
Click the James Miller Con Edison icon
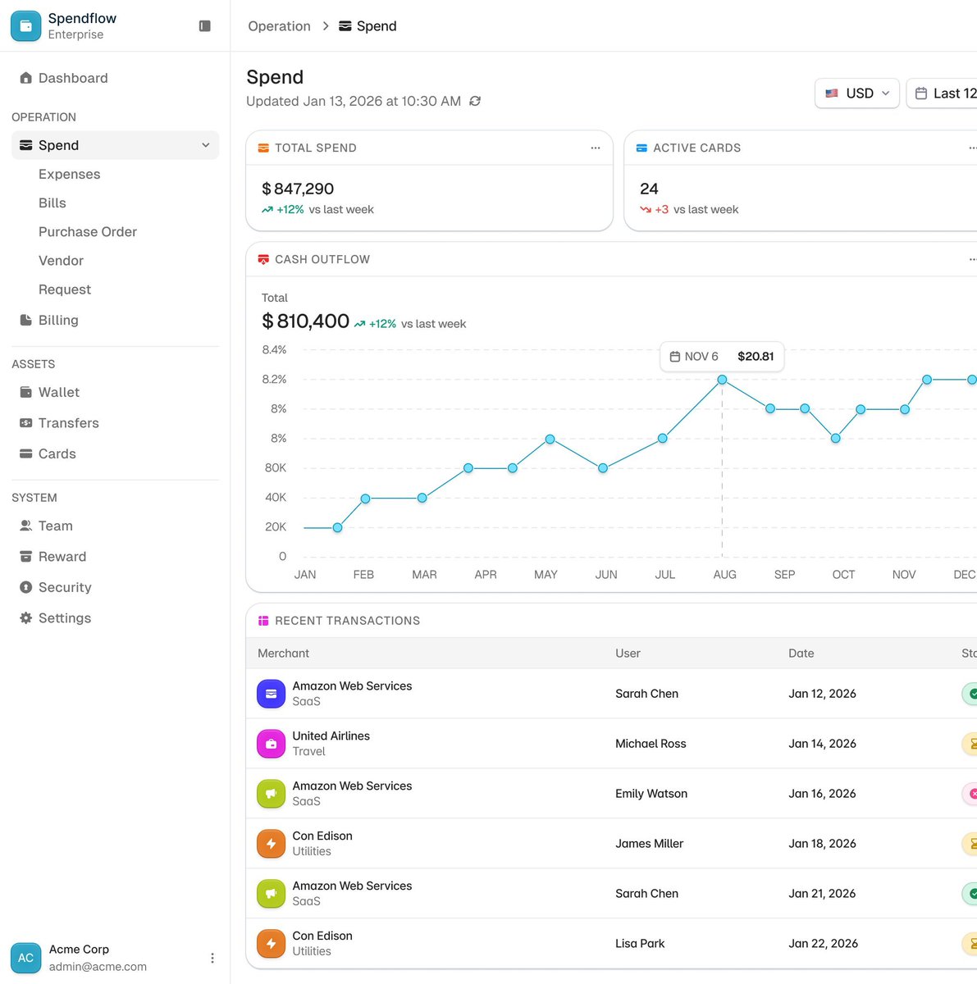click(271, 844)
